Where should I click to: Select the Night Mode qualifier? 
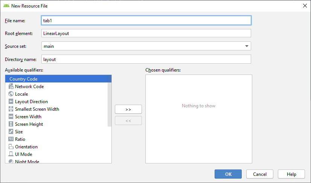click(27, 162)
